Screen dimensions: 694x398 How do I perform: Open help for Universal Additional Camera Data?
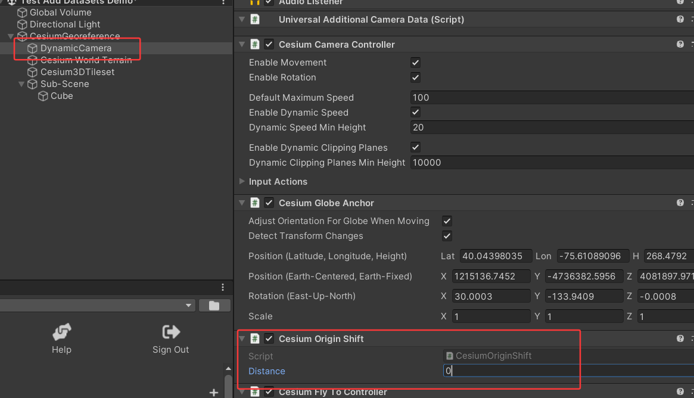[x=680, y=19]
